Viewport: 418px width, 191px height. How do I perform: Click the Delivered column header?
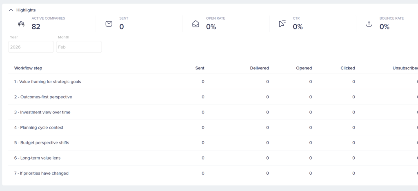[259, 68]
